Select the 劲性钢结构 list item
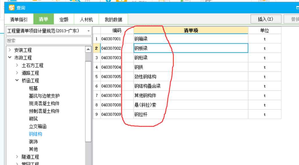The height and width of the screenshot is (165, 299). (191, 77)
